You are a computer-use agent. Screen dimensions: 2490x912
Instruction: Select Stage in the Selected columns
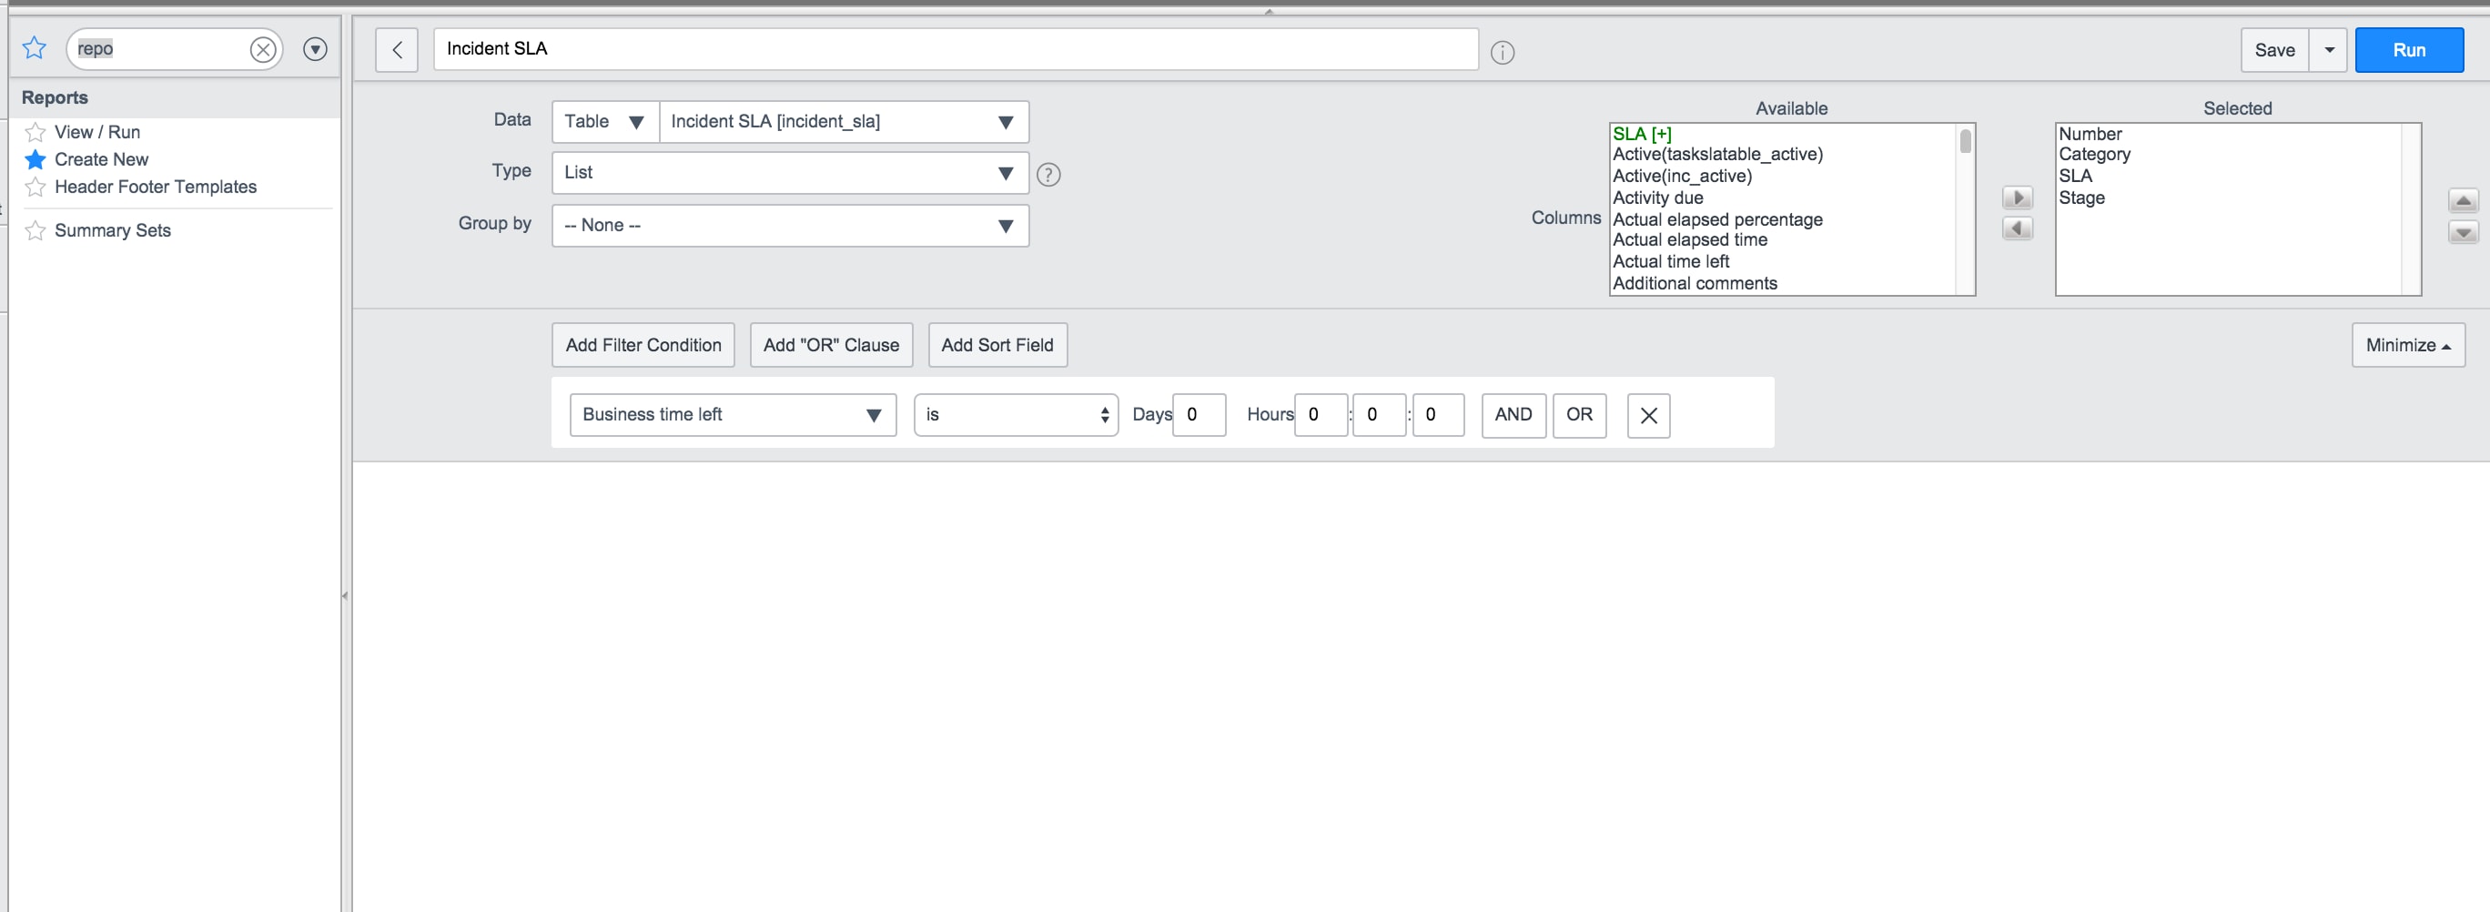[2081, 198]
